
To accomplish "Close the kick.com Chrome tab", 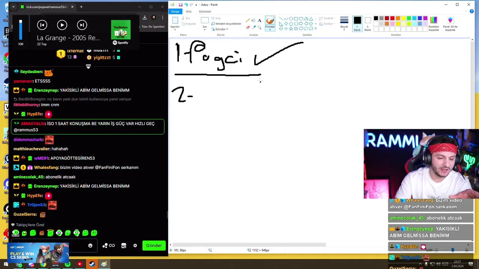I will (72, 7).
